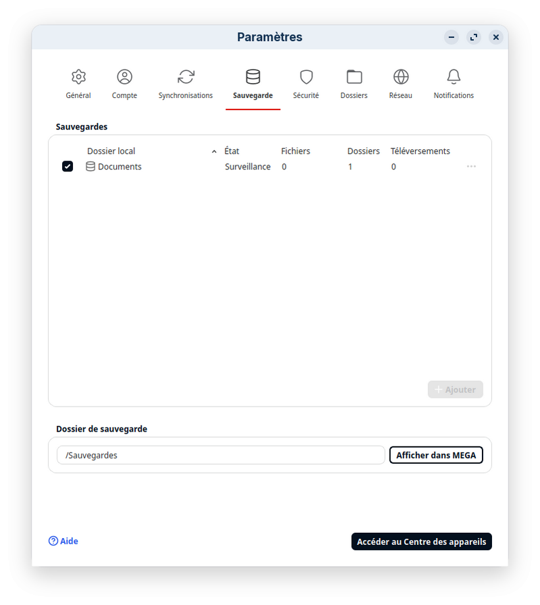Click the Afficher dans MEGA button

point(436,455)
